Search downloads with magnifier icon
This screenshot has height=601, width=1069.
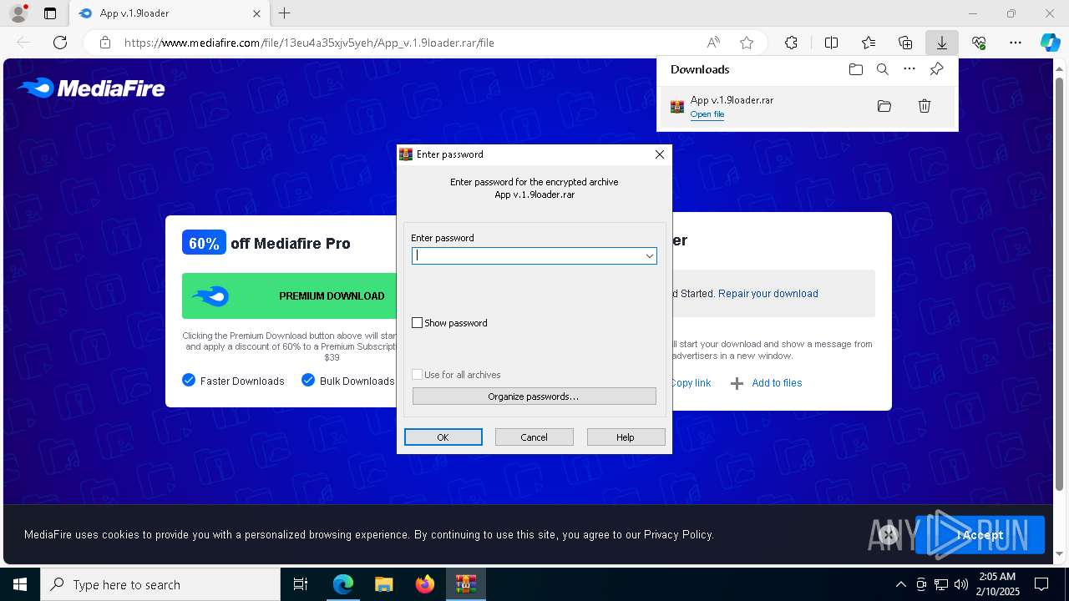point(883,69)
